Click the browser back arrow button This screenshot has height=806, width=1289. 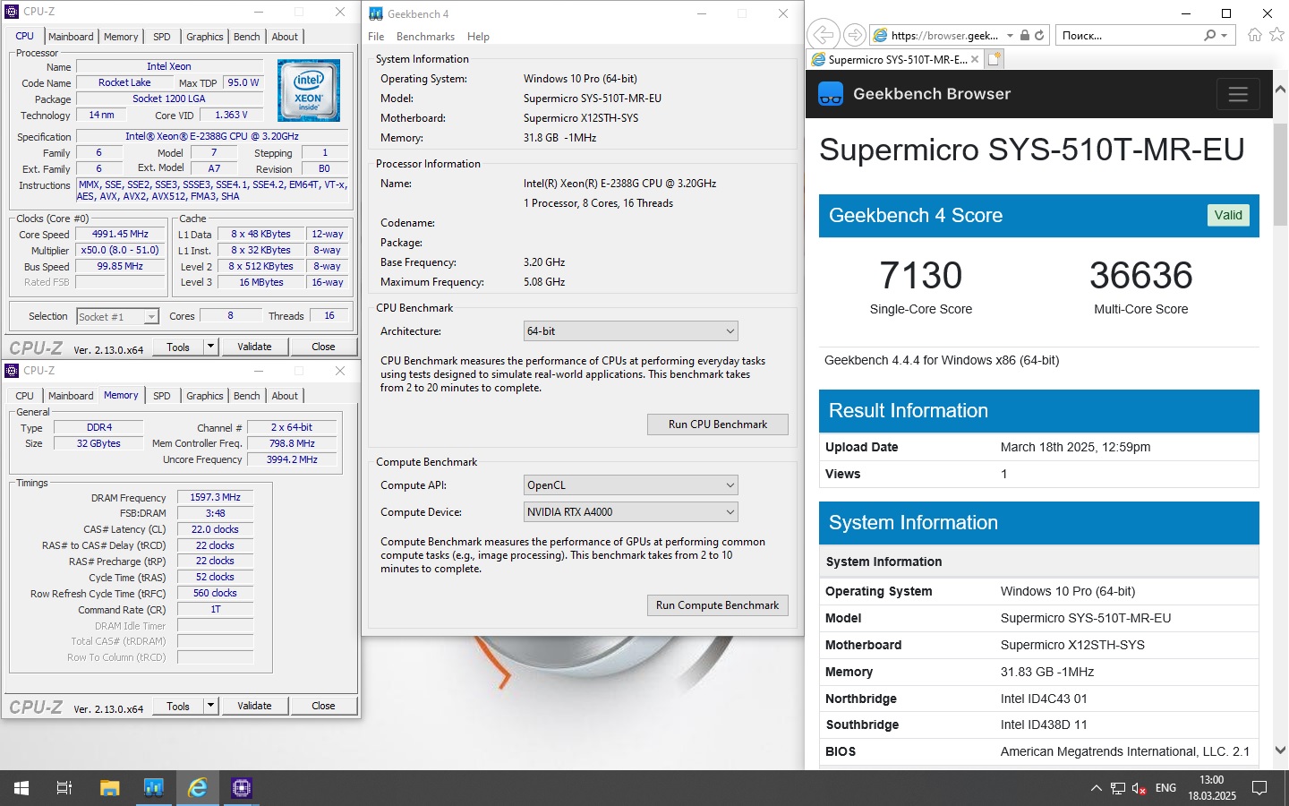[822, 35]
